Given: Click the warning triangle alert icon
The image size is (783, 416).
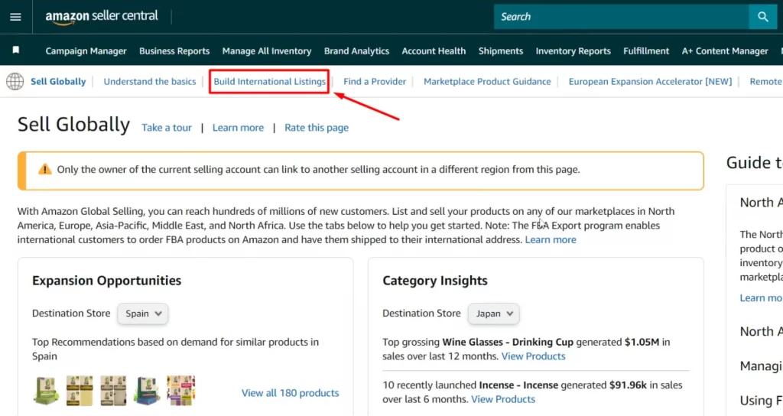Looking at the screenshot, I should [45, 170].
